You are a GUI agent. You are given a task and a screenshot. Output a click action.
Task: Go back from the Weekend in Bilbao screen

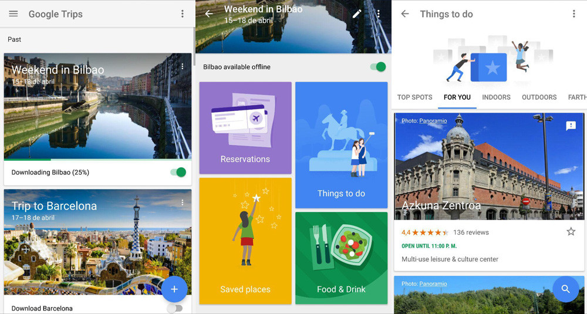[x=209, y=14]
